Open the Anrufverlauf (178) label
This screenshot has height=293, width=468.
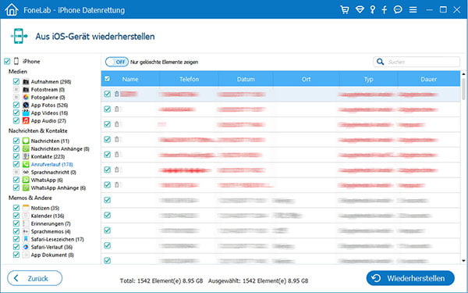coord(52,164)
